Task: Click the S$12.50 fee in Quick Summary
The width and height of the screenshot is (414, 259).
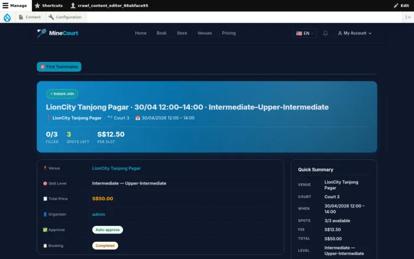Action: [332, 229]
